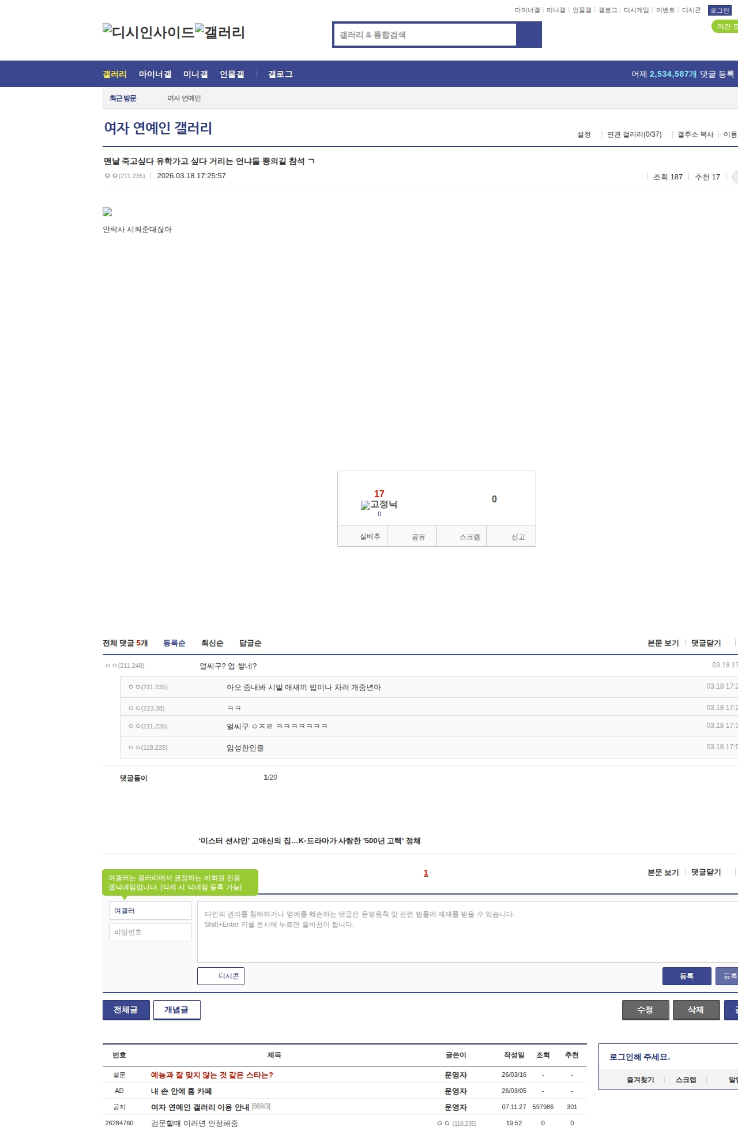The width and height of the screenshot is (738, 1127).
Task: Click the 고정닉 recommend icon under 17
Action: tap(379, 505)
